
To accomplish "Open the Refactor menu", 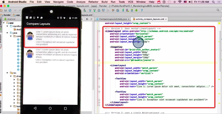I will pyautogui.click(x=93, y=2).
